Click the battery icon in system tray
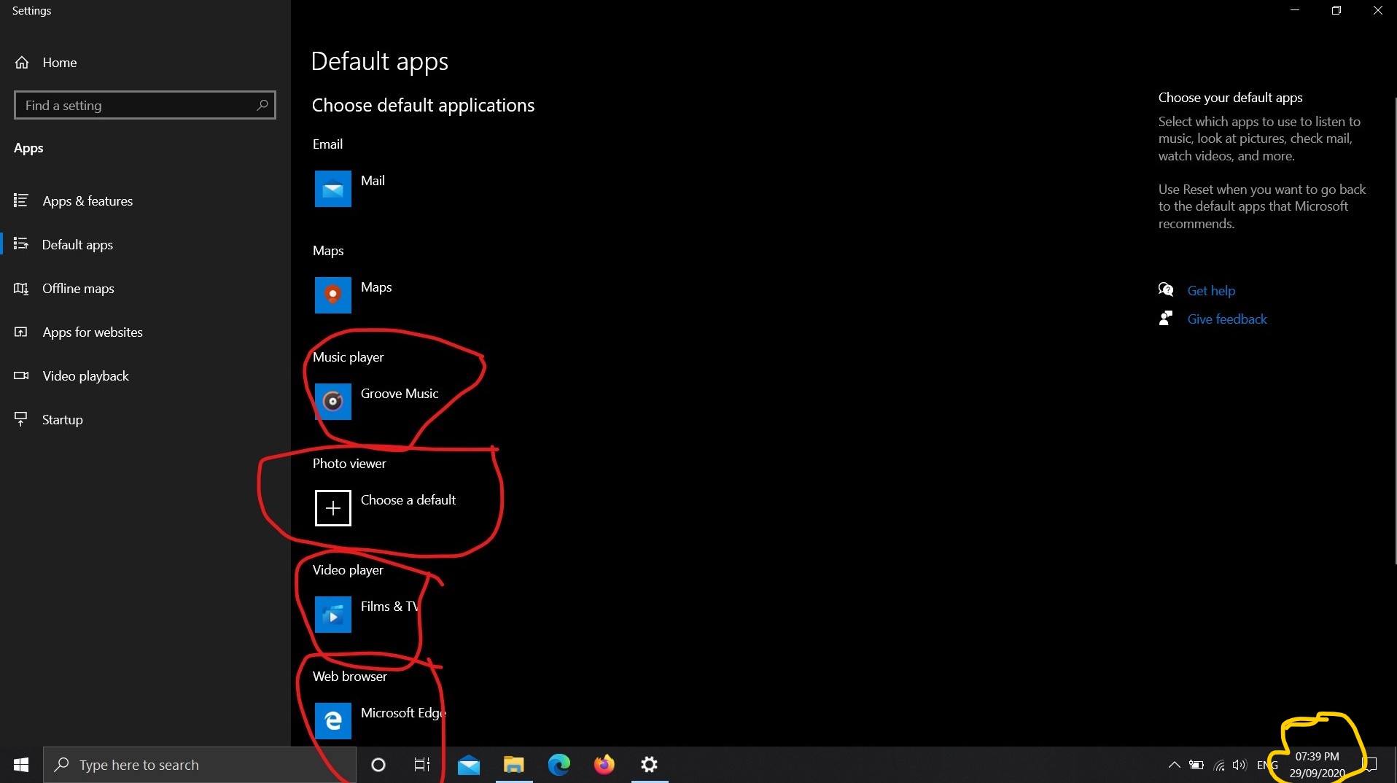This screenshot has height=783, width=1397. 1196,765
